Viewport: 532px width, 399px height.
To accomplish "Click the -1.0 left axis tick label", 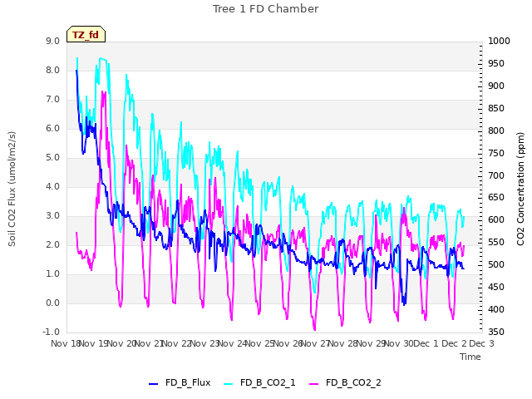I will [x=51, y=332].
